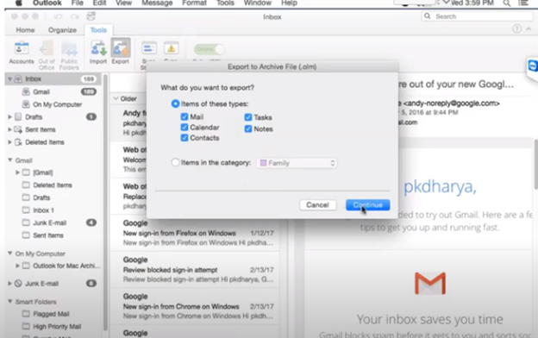Open the top-level Deleted Items folder
The width and height of the screenshot is (538, 338).
tap(44, 142)
